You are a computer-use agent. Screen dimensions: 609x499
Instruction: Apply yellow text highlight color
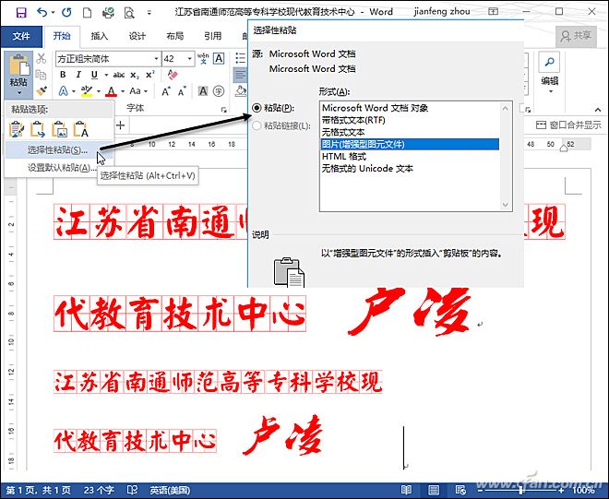(x=87, y=91)
